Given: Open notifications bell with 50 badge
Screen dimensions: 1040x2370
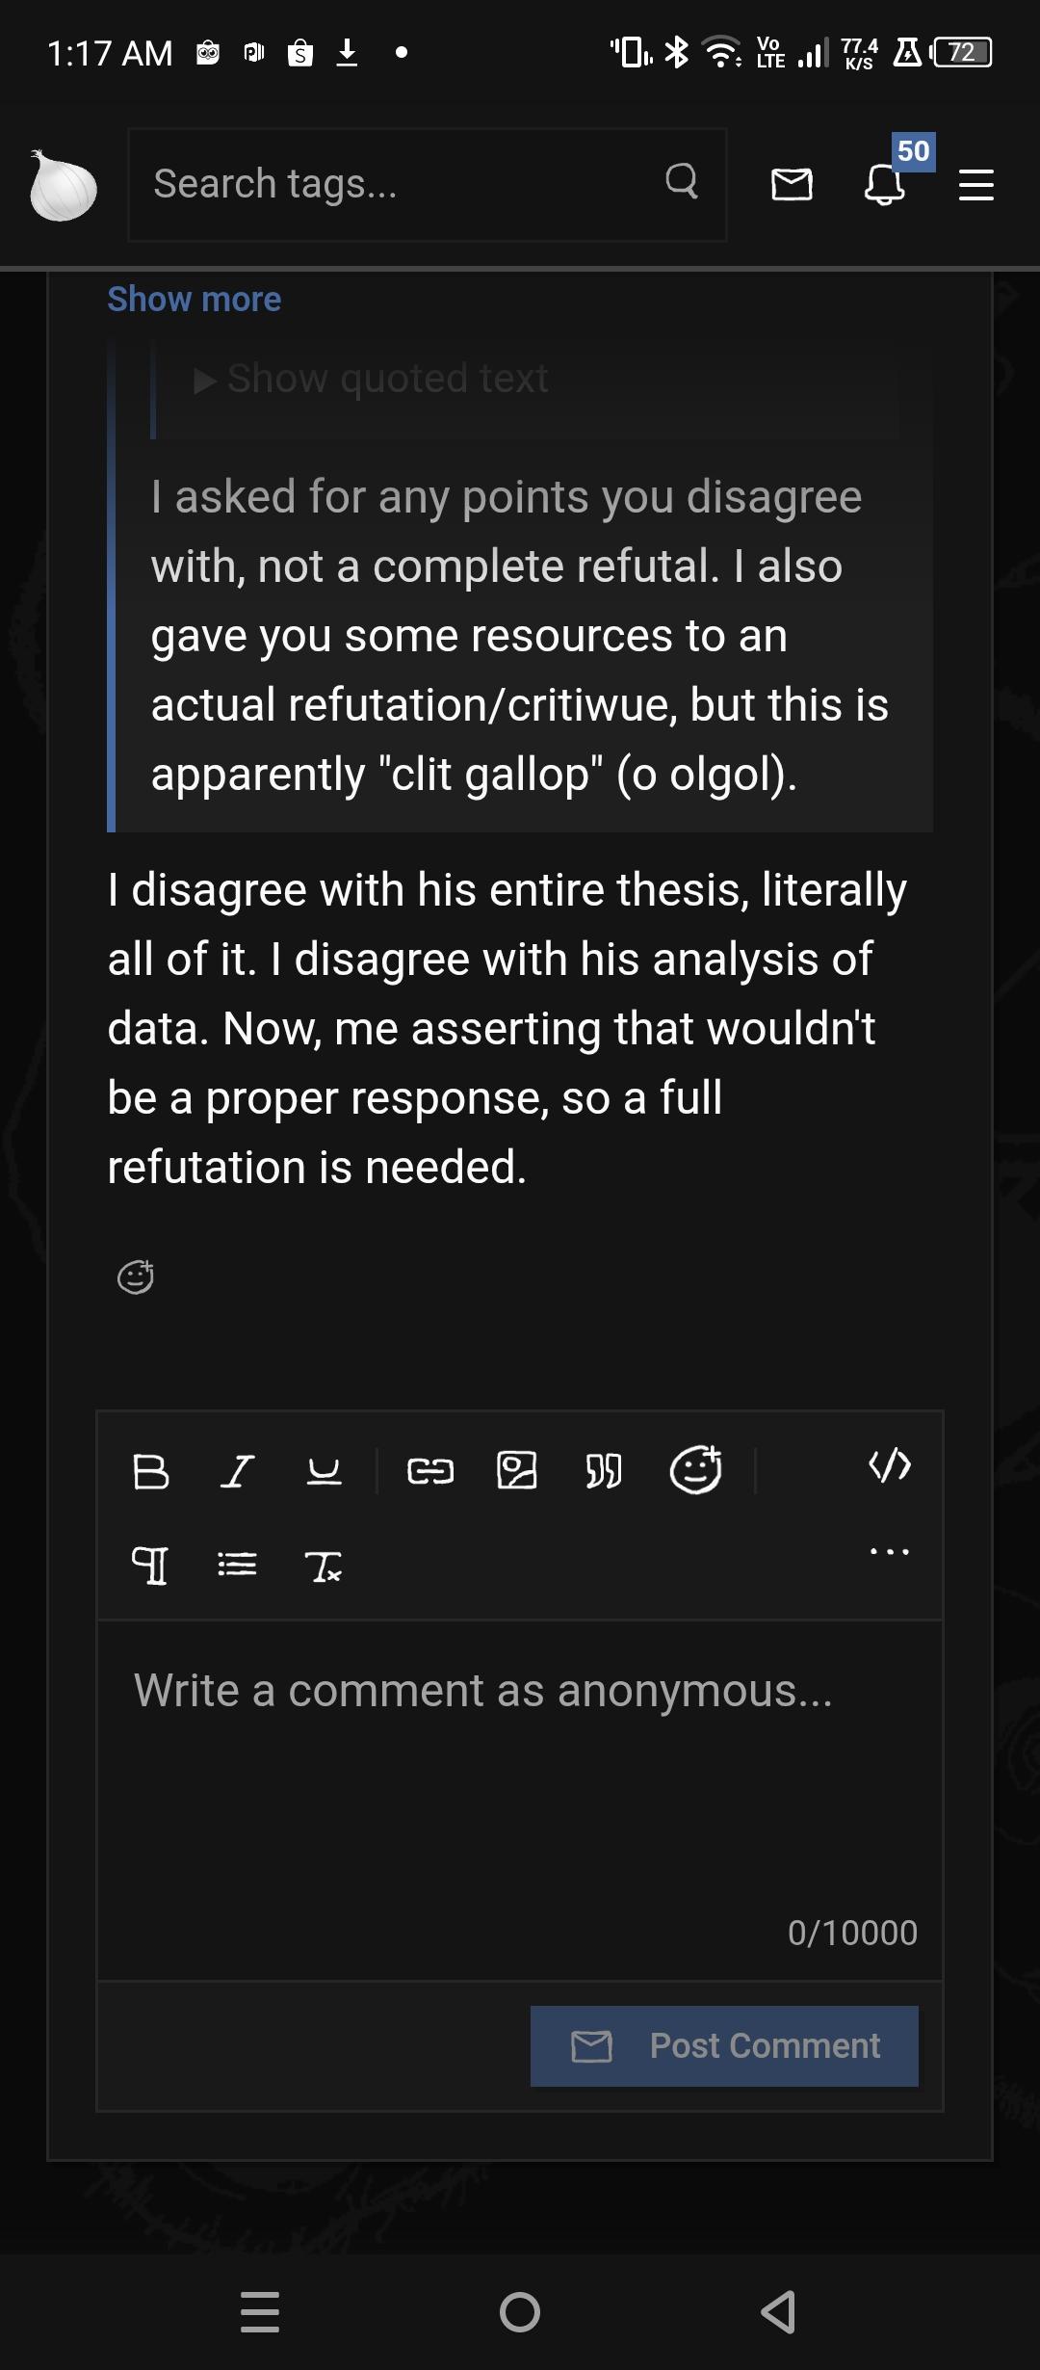Looking at the screenshot, I should click(x=885, y=183).
